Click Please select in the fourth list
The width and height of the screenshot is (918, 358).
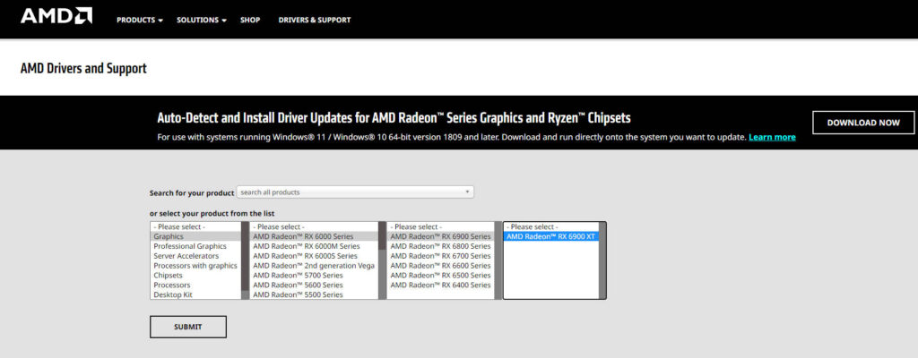[x=551, y=226]
